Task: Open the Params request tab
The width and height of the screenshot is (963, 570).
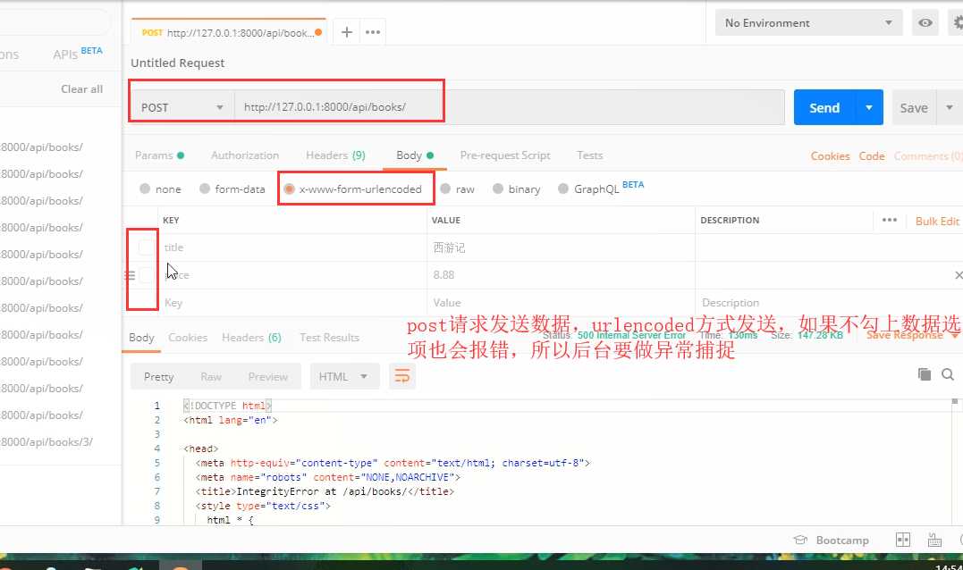Action: click(159, 155)
